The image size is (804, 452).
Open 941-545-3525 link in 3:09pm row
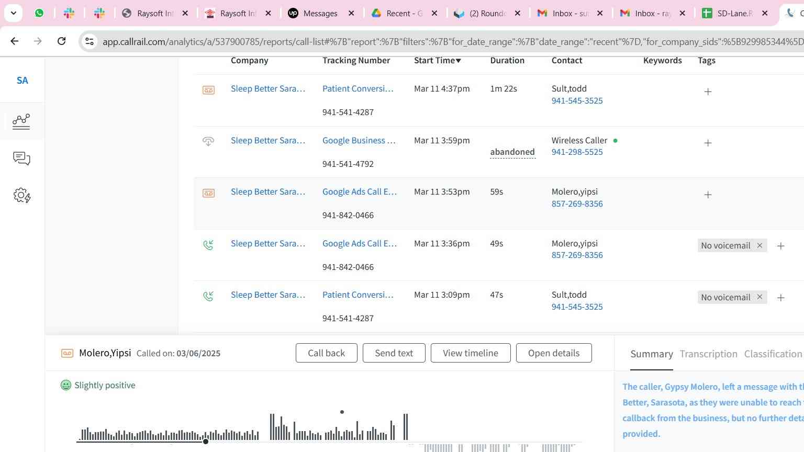577,307
